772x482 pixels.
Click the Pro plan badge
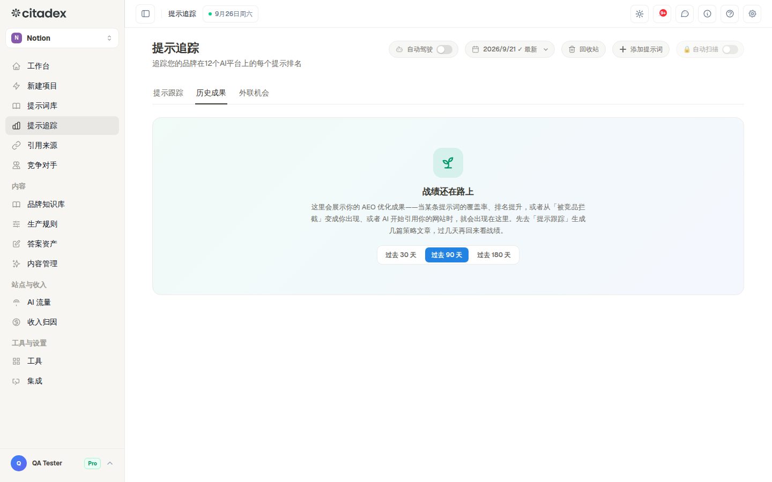point(93,463)
